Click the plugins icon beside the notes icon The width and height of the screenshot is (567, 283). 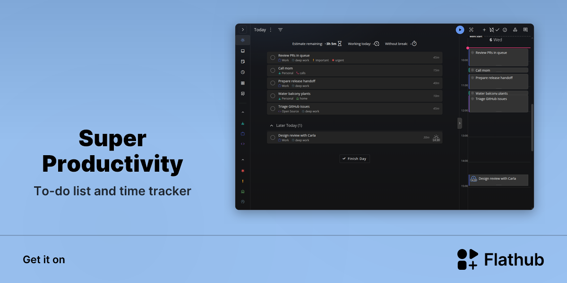pyautogui.click(x=515, y=30)
